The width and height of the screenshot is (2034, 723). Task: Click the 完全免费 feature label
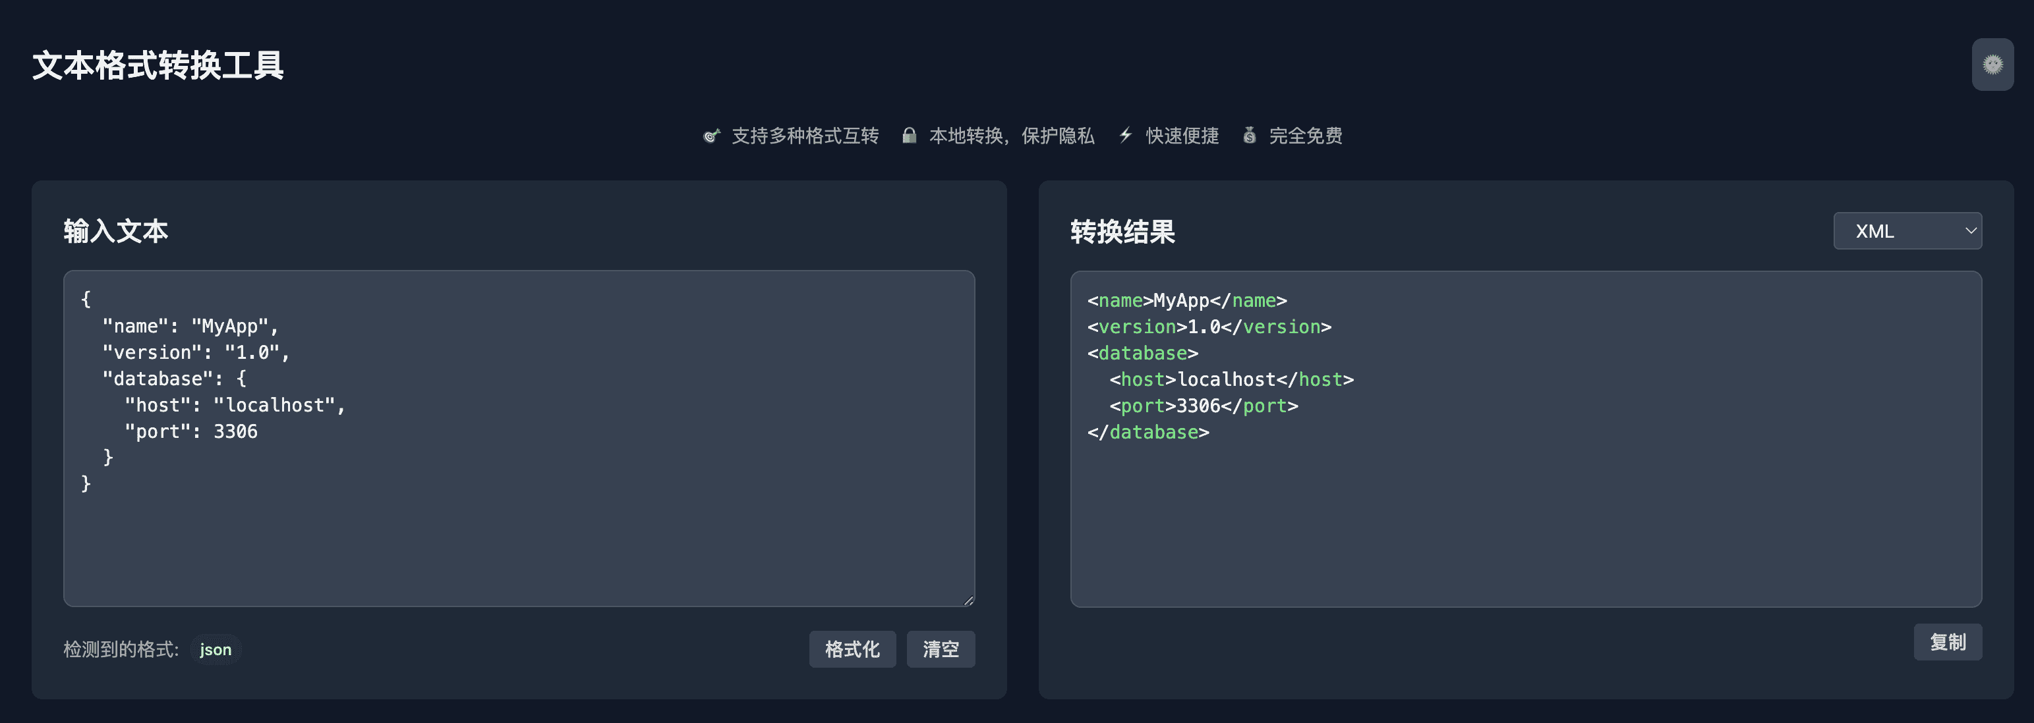click(x=1305, y=136)
